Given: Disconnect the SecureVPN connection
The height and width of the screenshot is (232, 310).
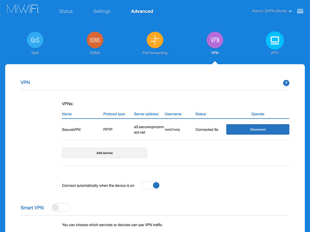Looking at the screenshot, I should click(258, 130).
